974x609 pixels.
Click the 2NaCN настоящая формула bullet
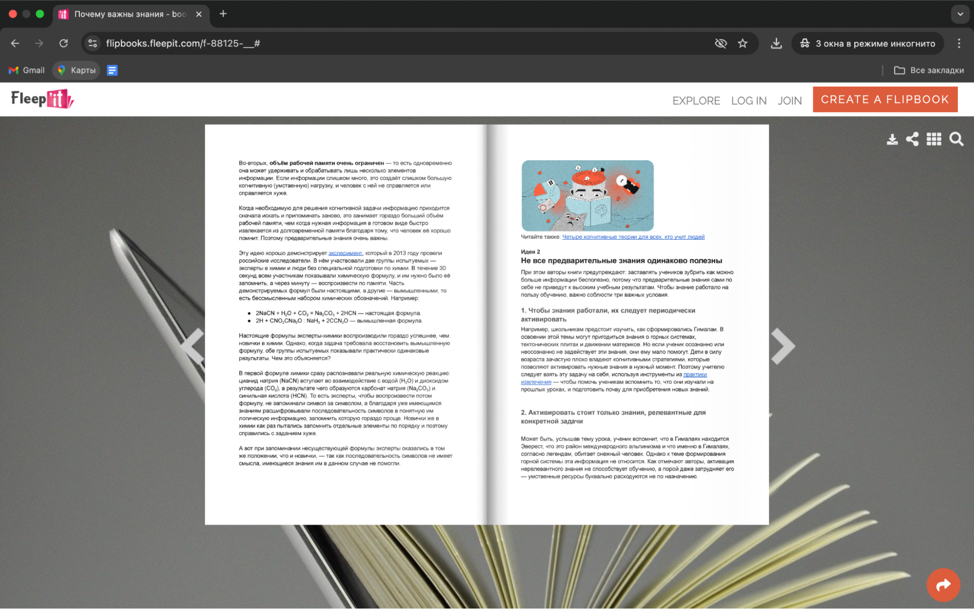(x=338, y=313)
